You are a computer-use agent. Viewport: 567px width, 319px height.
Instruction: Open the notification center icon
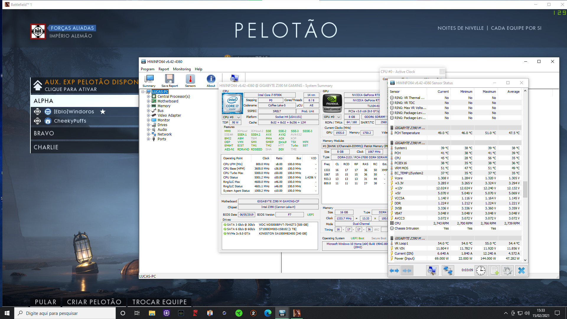tap(557, 313)
